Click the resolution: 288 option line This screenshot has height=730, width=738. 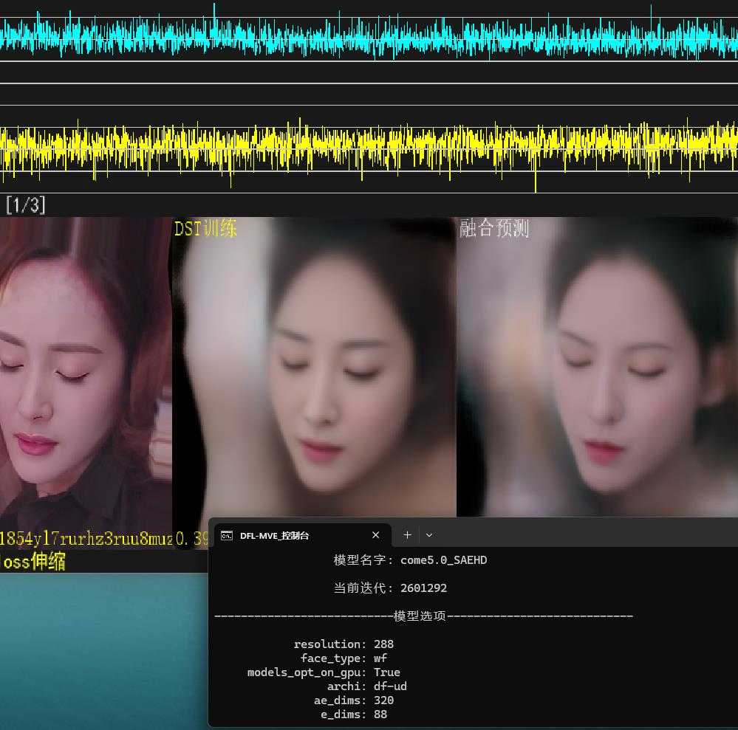pos(343,644)
